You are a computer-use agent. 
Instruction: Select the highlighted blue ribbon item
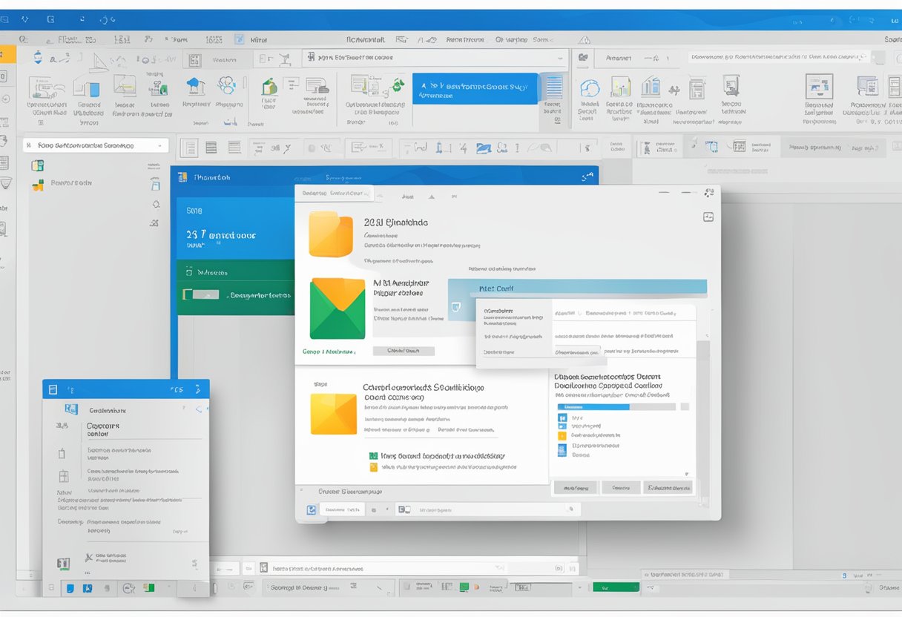pos(475,89)
